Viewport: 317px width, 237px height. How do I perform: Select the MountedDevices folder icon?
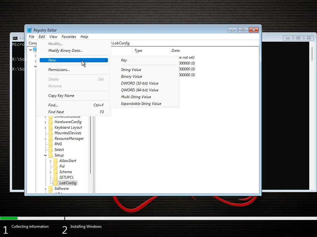click(50, 133)
